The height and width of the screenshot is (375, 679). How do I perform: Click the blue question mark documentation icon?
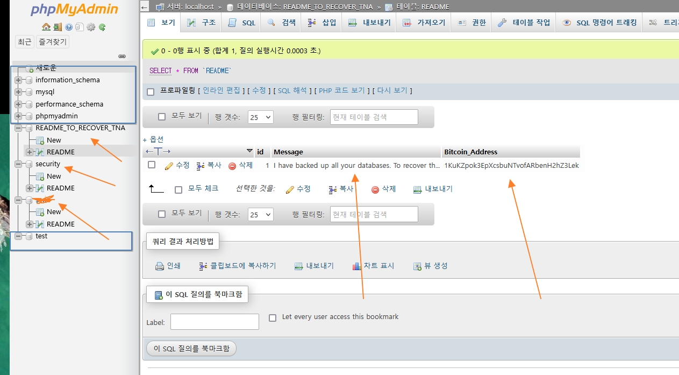pyautogui.click(x=69, y=27)
